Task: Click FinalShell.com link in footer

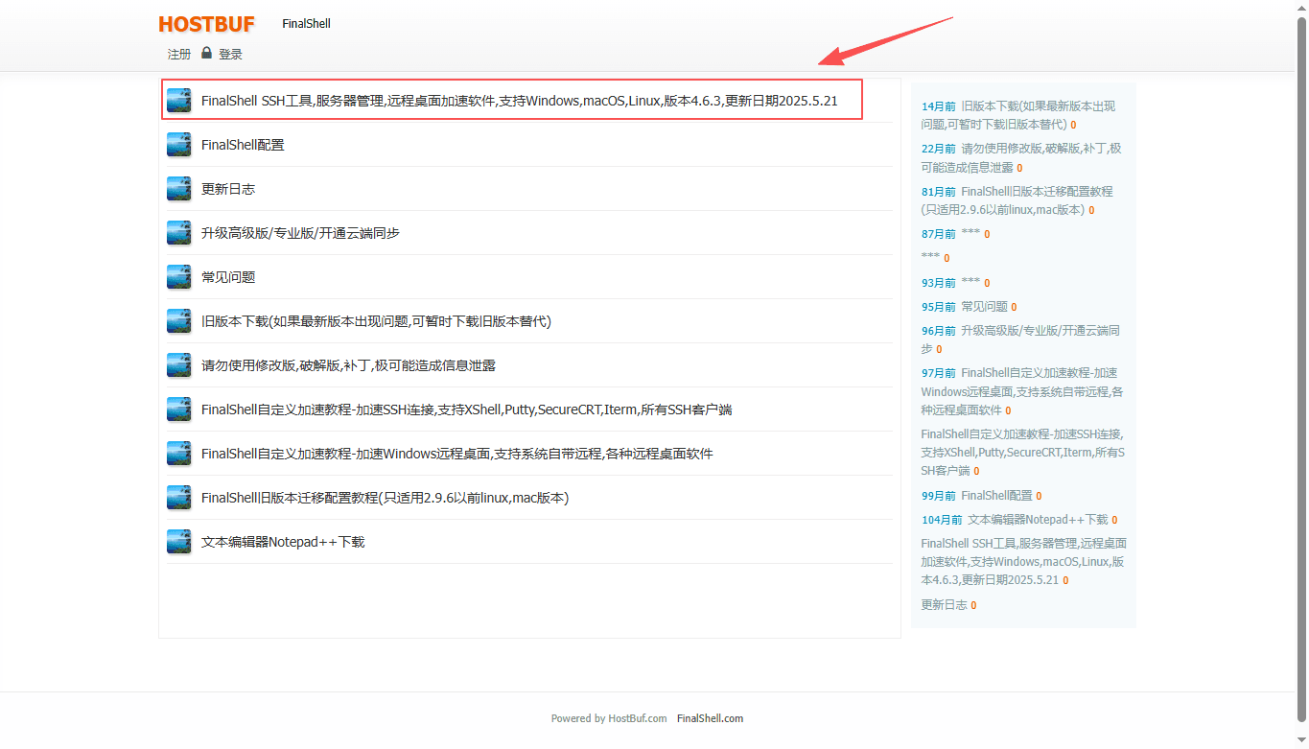Action: pyautogui.click(x=710, y=718)
